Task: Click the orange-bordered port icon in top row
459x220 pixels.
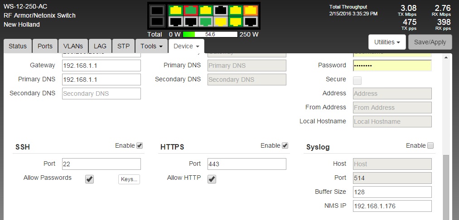Action: tap(251, 10)
